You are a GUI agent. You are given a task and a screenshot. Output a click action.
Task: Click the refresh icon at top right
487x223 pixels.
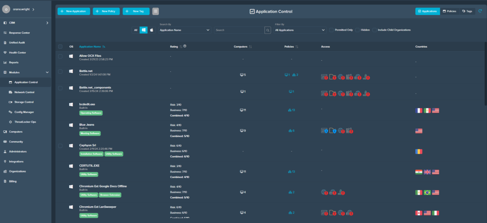[x=480, y=11]
